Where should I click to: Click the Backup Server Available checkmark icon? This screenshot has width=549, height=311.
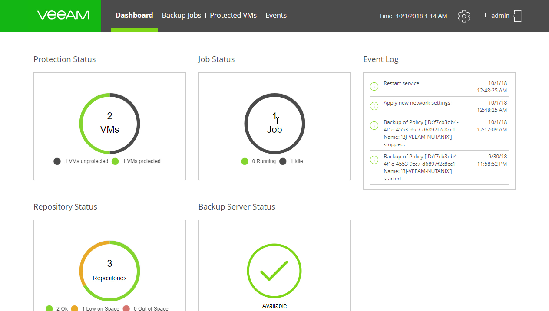[274, 271]
